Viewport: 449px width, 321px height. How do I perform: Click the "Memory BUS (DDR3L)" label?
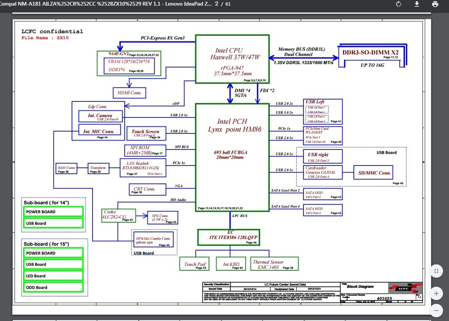(302, 49)
